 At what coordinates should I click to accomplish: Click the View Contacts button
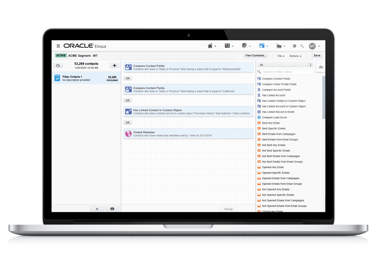256,55
